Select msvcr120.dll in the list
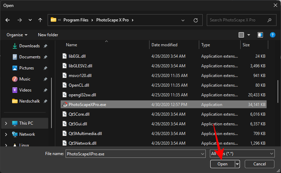 click(x=163, y=76)
